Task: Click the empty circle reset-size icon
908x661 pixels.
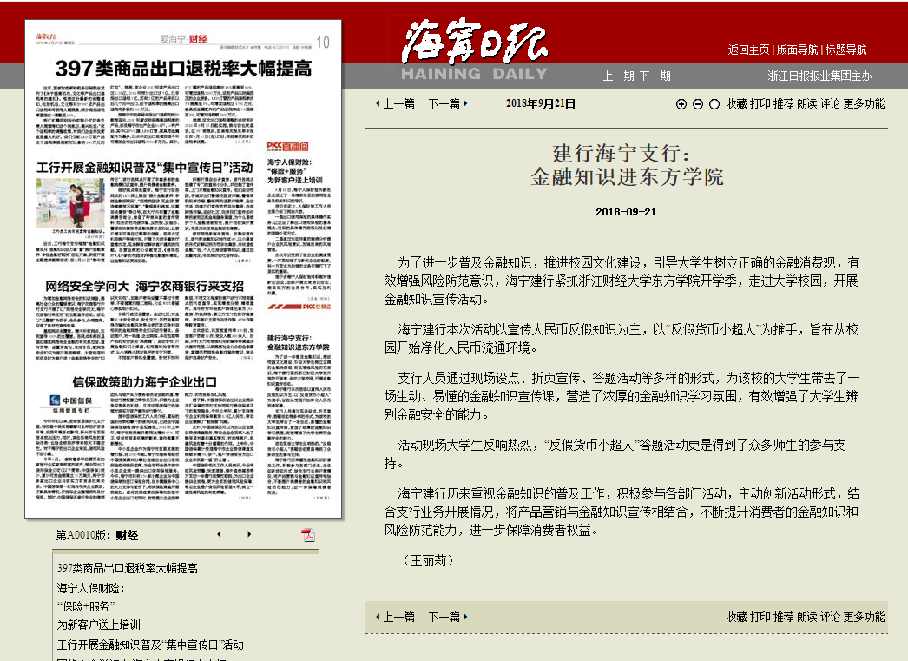Action: (x=714, y=104)
